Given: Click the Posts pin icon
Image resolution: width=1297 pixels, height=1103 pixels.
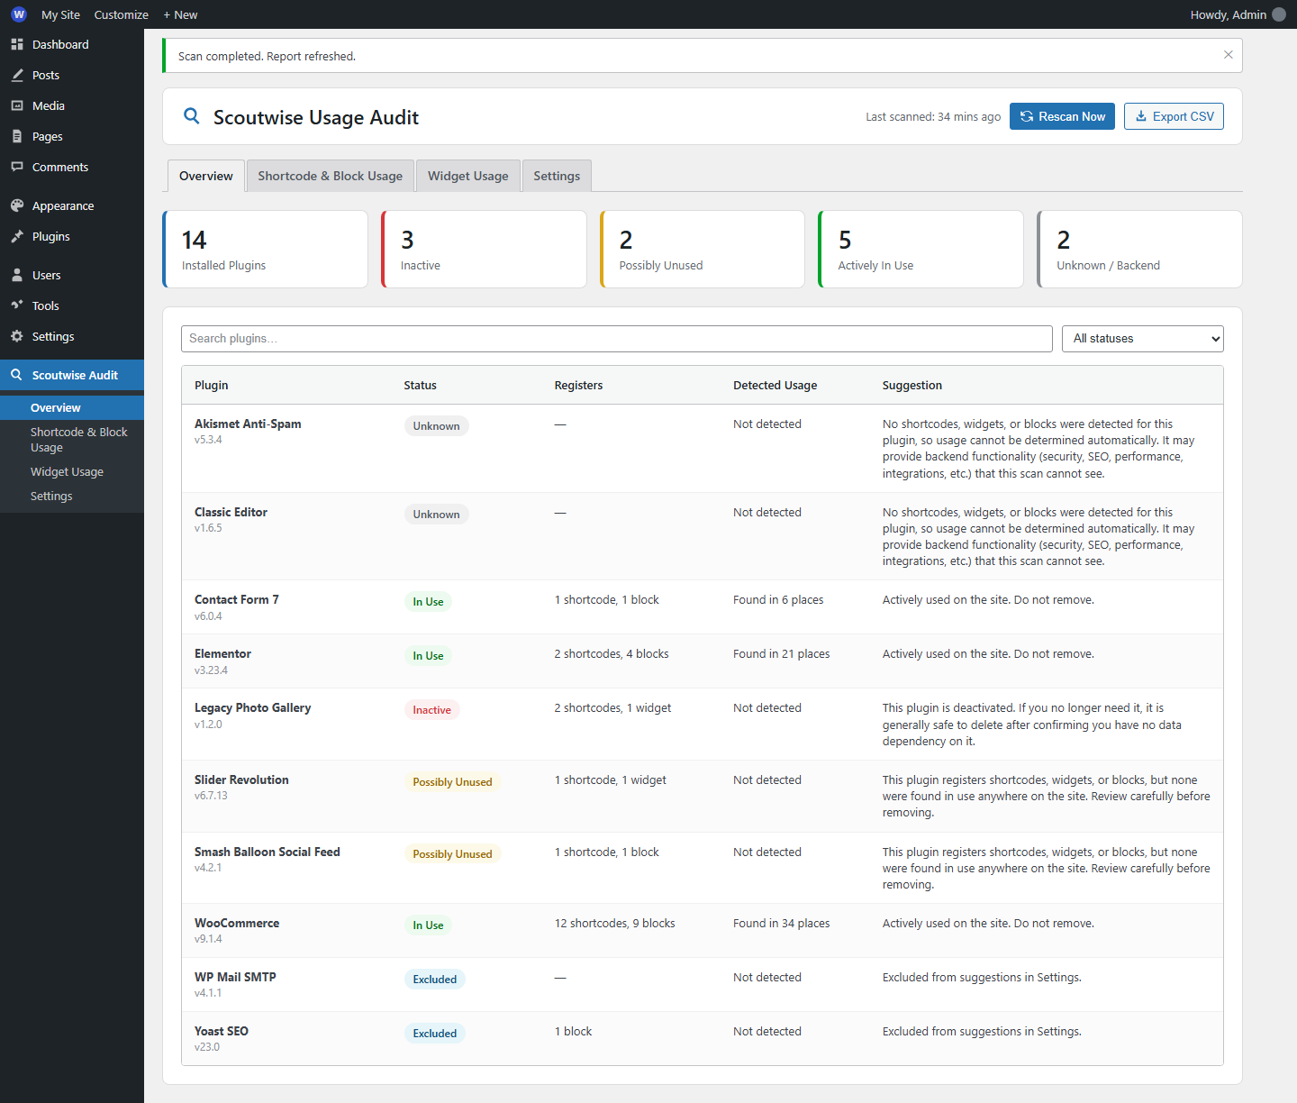Looking at the screenshot, I should tap(17, 75).
